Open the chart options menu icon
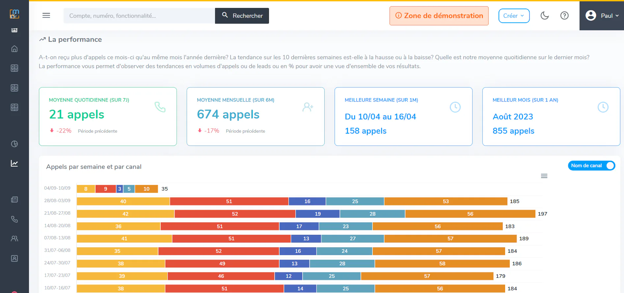 click(544, 176)
